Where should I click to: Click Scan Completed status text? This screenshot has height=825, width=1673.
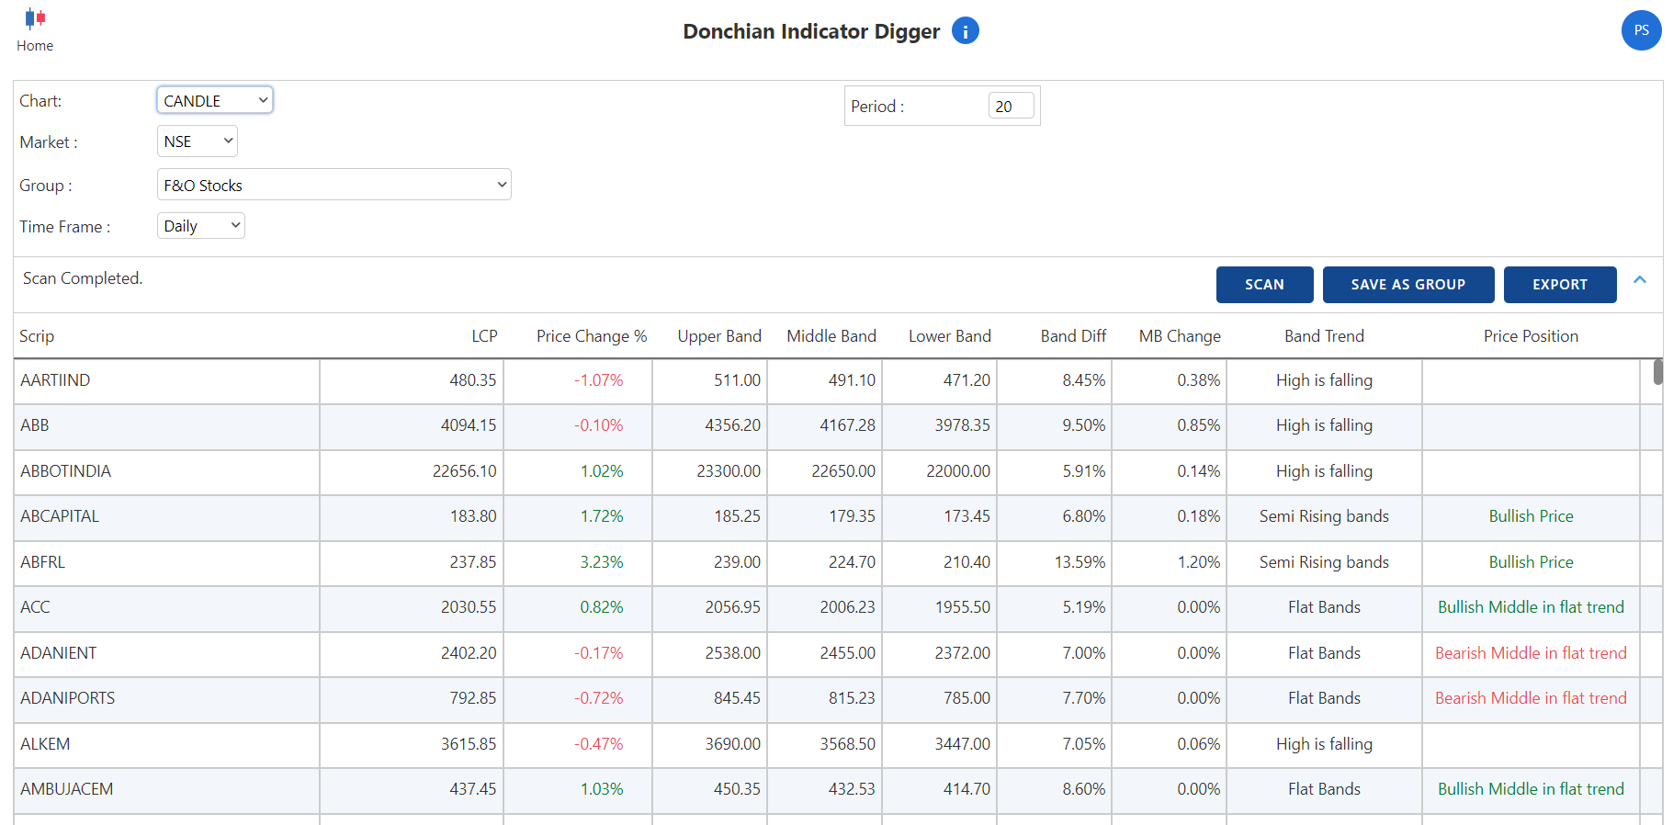pyautogui.click(x=83, y=278)
